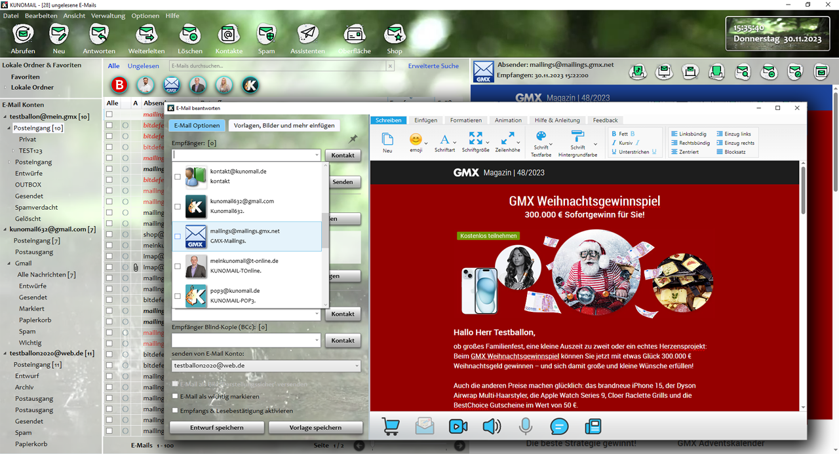Open 'Vorlagen, Bilder und mehr einfügen' tab

click(284, 125)
